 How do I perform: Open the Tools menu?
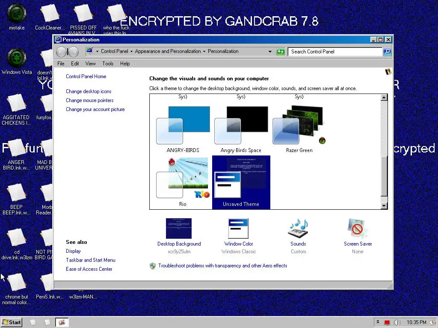(108, 64)
